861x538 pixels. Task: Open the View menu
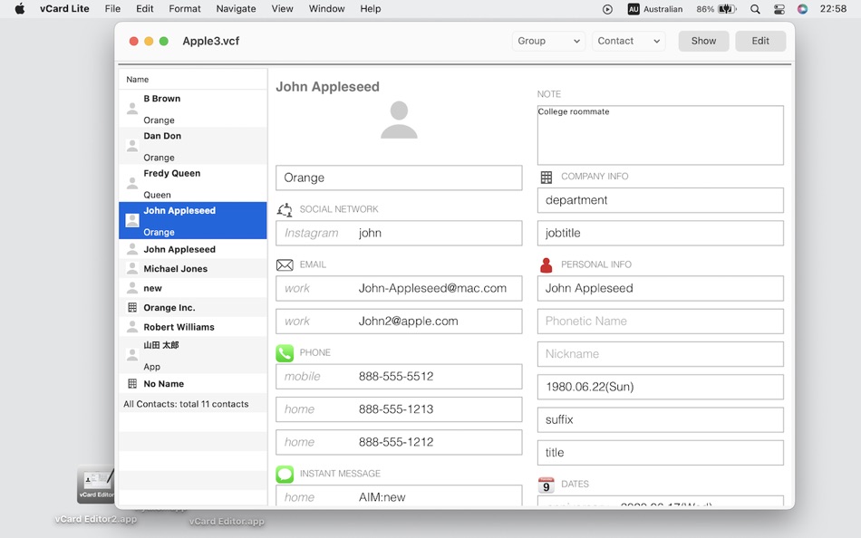tap(282, 9)
